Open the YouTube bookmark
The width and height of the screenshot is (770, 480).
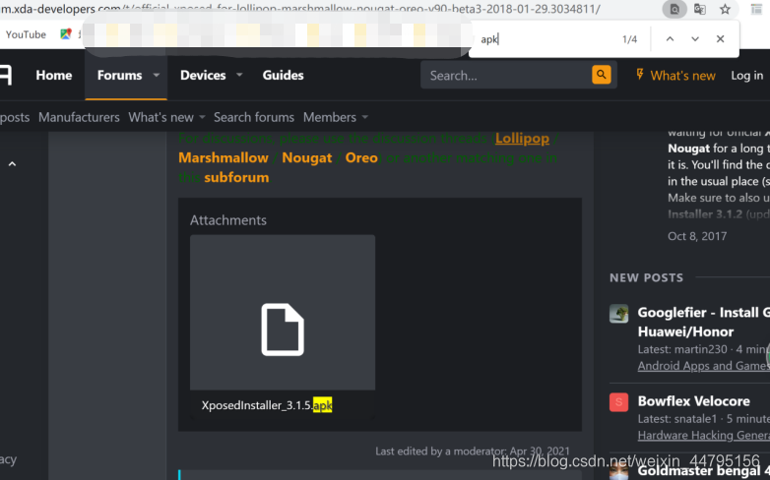(26, 34)
